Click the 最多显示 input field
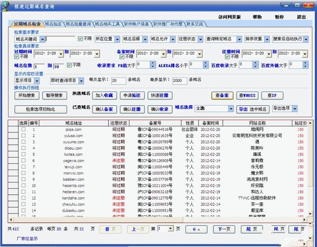Screen dimensions: 317x247 point(180,80)
